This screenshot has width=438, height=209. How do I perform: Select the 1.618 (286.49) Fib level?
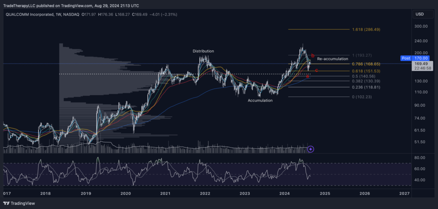tap(366, 29)
